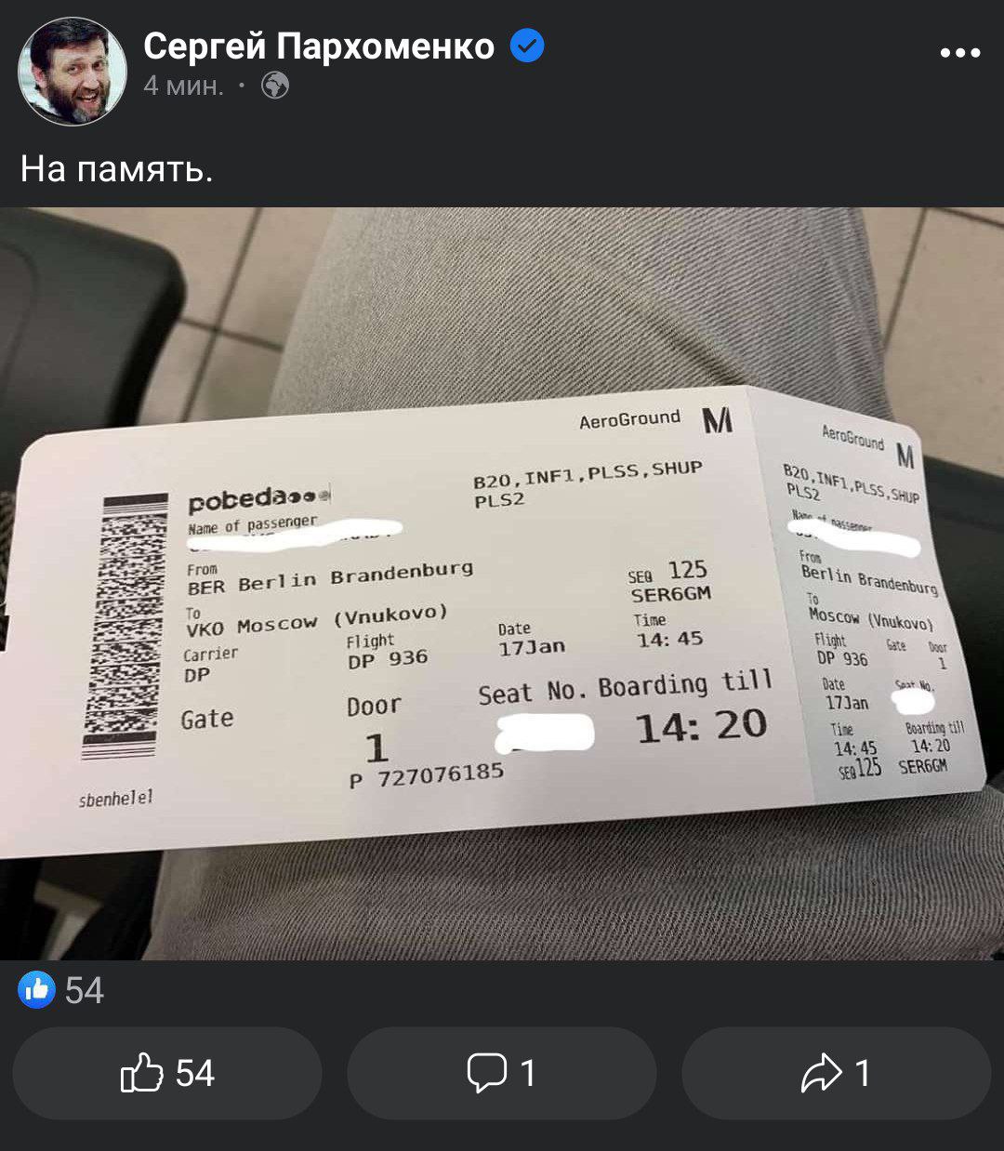The image size is (1004, 1151).
Task: Open the three-dot post options menu
Action: pos(960,53)
